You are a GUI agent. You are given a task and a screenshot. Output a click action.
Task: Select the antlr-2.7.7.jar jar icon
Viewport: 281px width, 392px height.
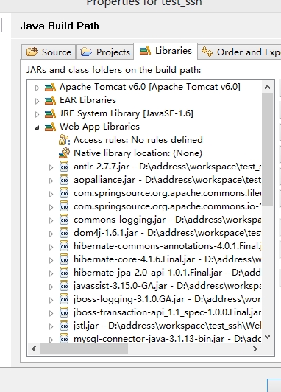coord(64,167)
